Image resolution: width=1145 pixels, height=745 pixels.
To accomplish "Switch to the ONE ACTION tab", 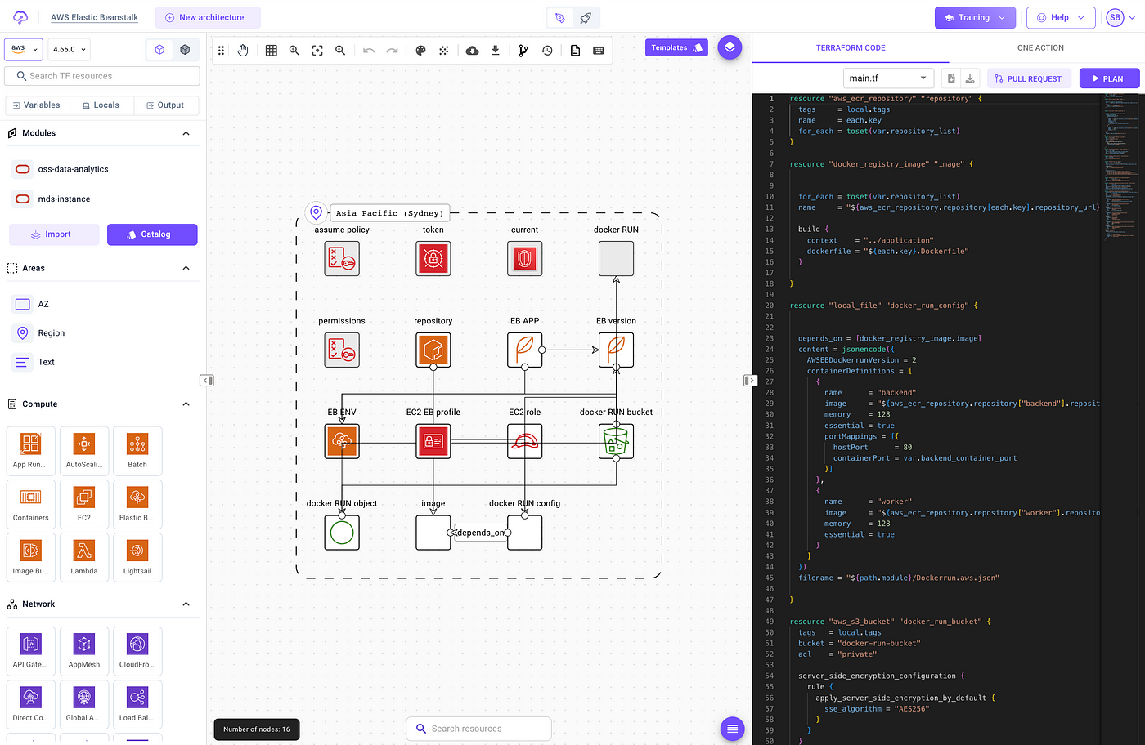I will pos(1040,48).
